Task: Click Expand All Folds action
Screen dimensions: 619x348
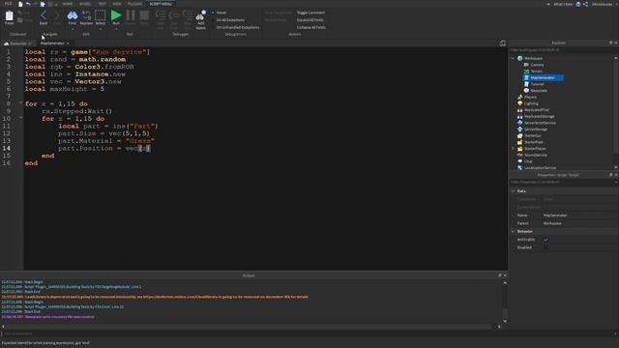Action: (x=309, y=19)
